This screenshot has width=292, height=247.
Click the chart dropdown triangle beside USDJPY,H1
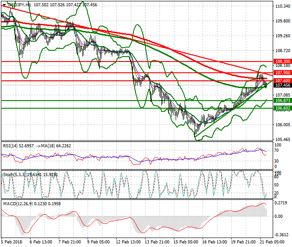(x=4, y=5)
